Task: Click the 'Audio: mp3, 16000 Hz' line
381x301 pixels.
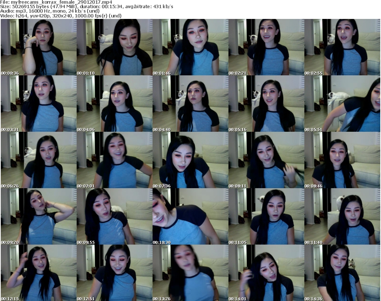Action: (x=50, y=11)
